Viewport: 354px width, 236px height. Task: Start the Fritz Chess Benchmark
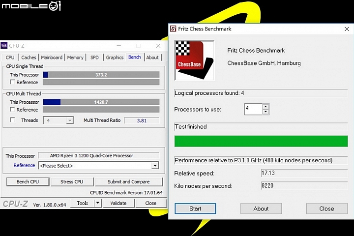195,208
